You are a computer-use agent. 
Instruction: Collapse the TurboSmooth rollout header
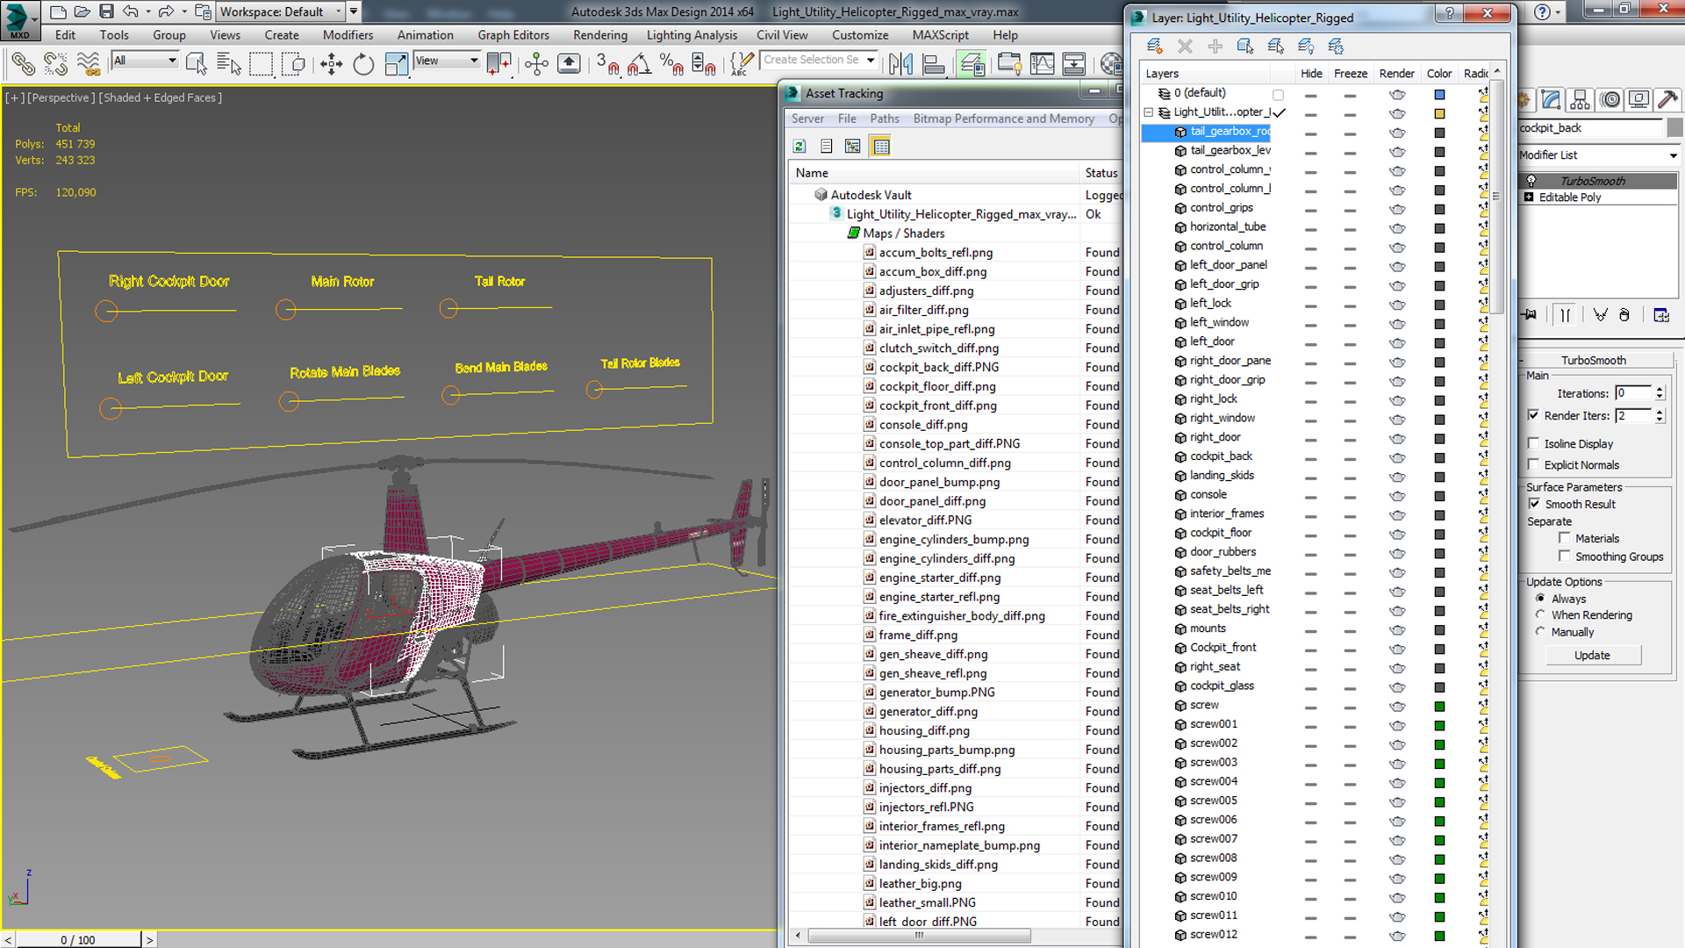coord(1594,360)
